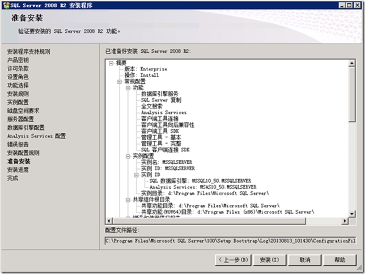Select 许可条款 step in sidebar
The height and width of the screenshot is (274, 365).
coord(18,69)
